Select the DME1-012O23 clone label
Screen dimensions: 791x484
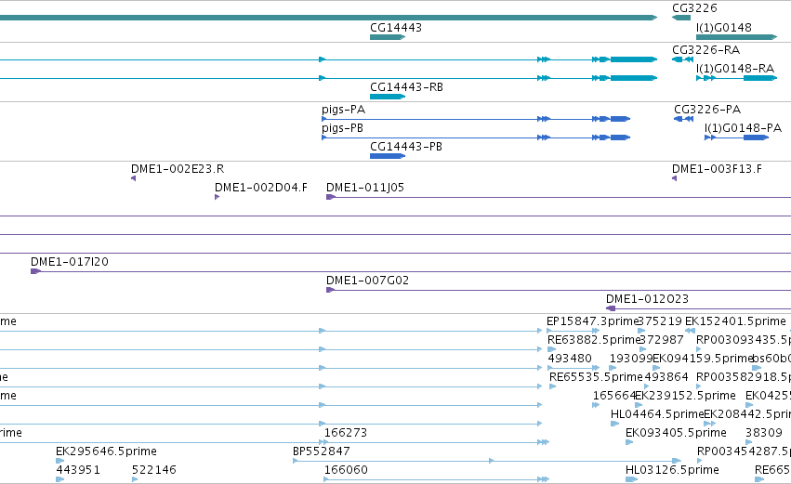coord(647,299)
